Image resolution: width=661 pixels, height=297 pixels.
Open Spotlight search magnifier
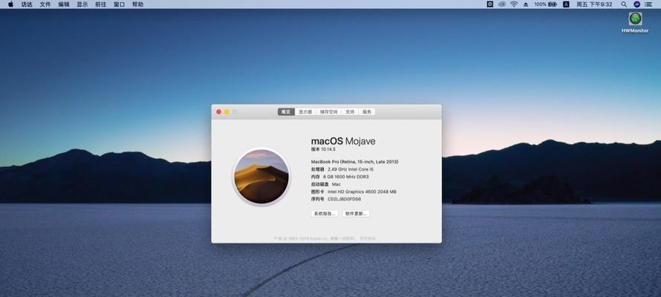[624, 4]
